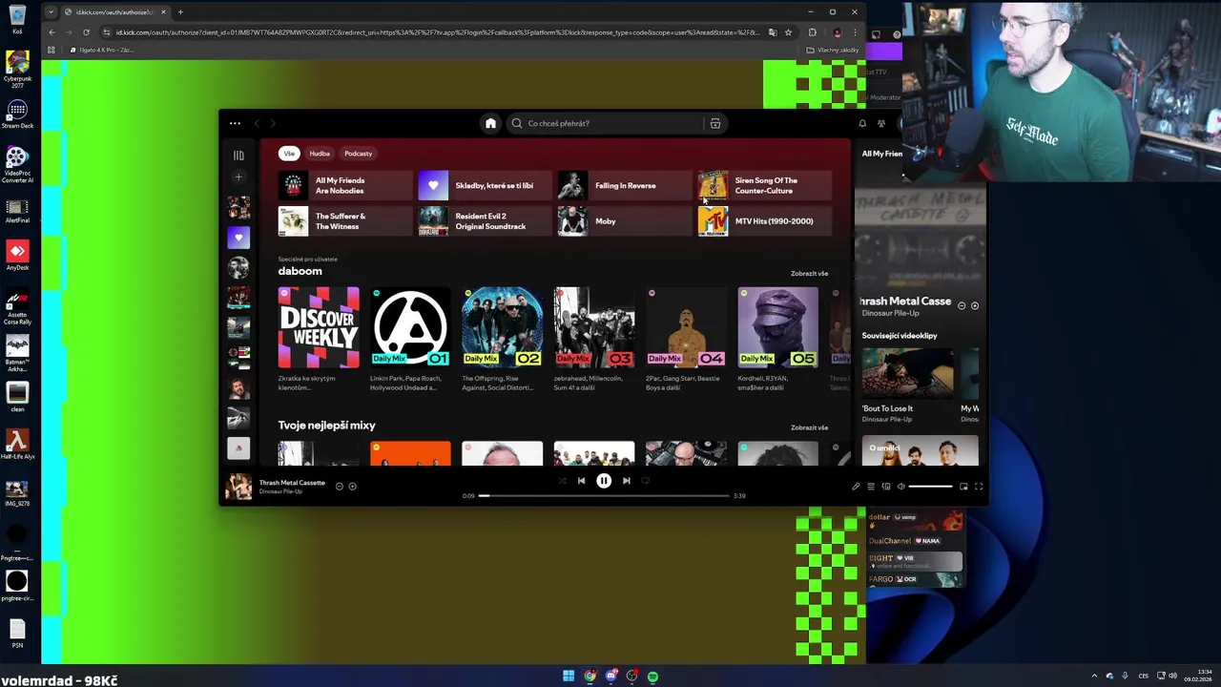Mute Spotify with the speaker icon
Screen dimensions: 1221x687
pyautogui.click(x=900, y=487)
